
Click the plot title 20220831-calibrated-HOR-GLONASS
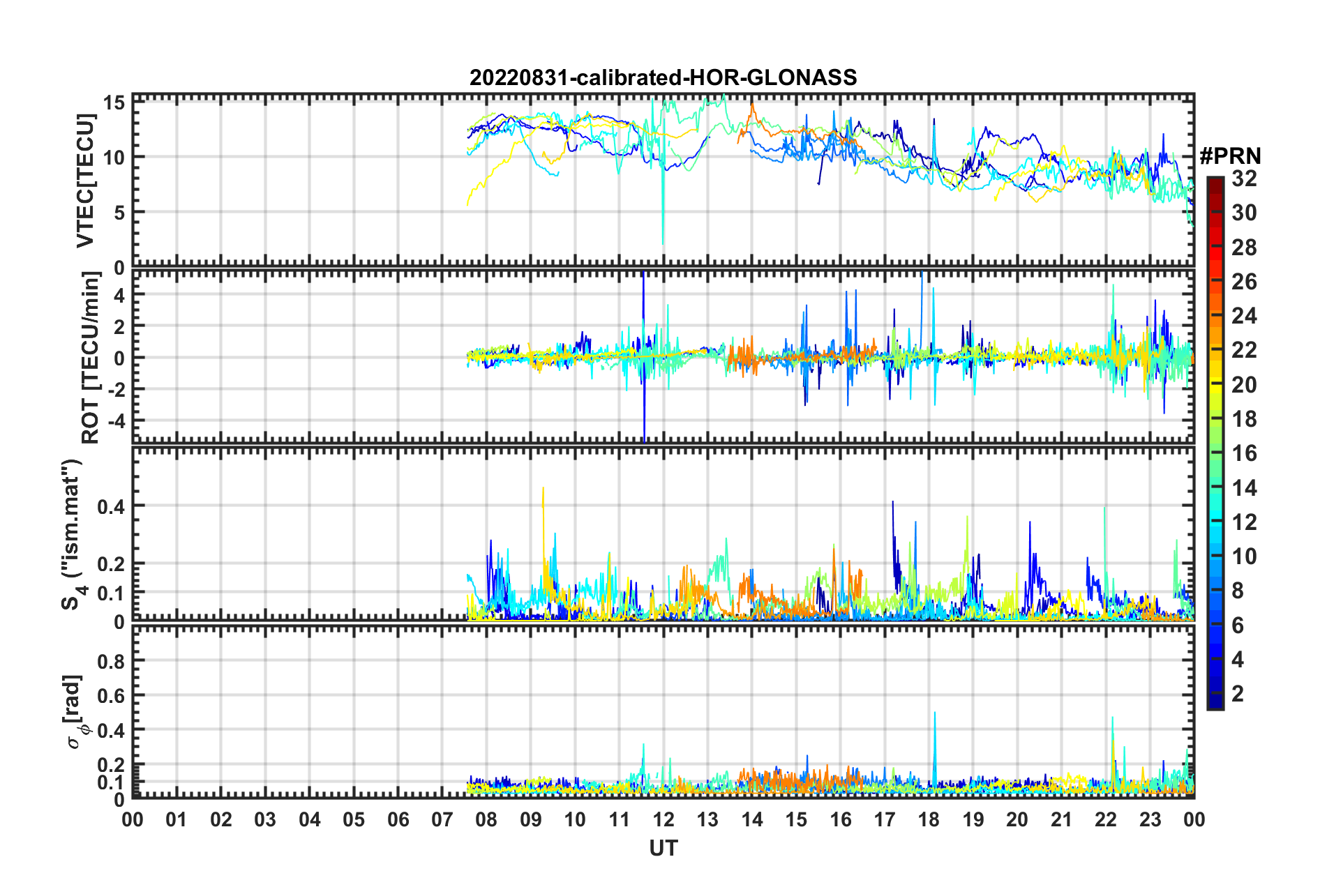pyautogui.click(x=663, y=77)
